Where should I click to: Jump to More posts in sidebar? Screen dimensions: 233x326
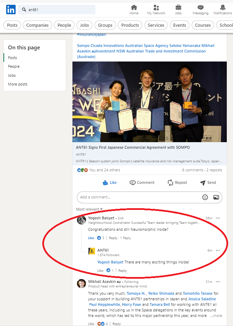point(18,84)
